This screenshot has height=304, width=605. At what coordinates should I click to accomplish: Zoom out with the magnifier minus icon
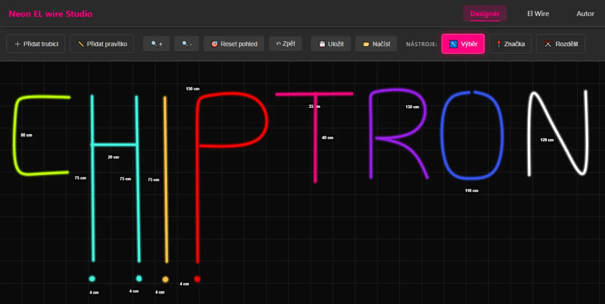[x=186, y=44]
